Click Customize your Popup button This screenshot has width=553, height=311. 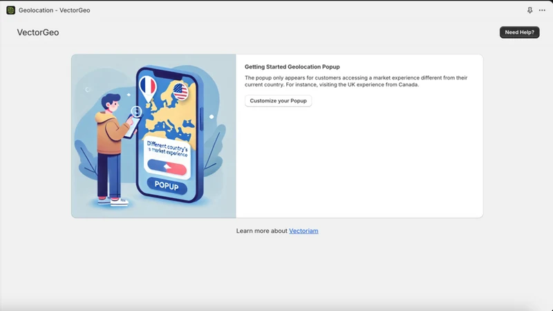(x=279, y=101)
